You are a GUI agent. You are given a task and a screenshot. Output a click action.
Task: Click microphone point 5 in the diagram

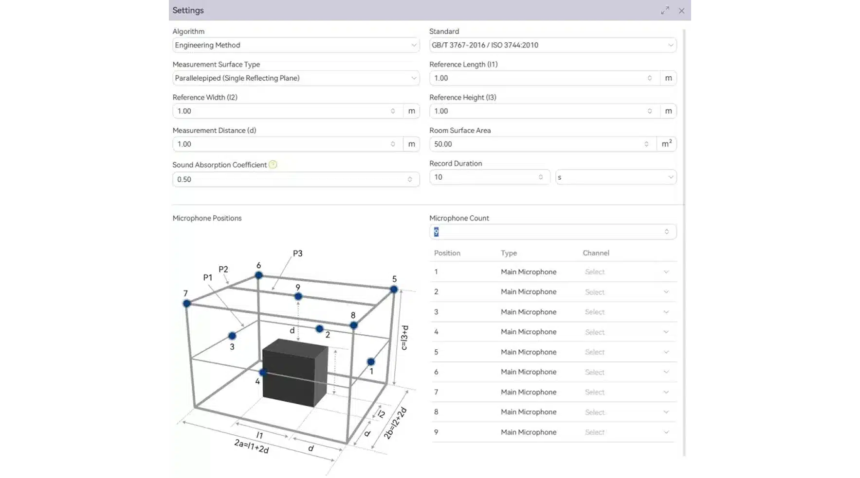coord(394,290)
